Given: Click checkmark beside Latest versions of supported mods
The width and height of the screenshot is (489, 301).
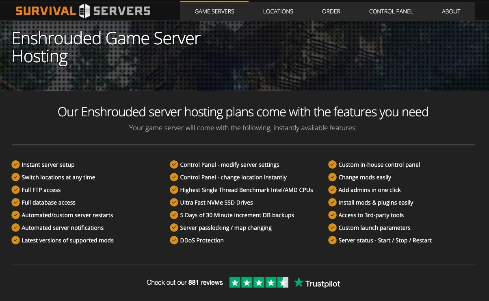Looking at the screenshot, I should point(15,240).
